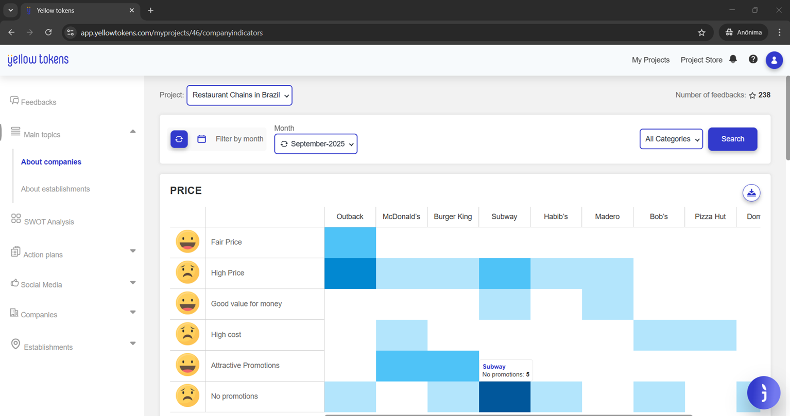Click Subway No promotions heatmap cell

505,397
